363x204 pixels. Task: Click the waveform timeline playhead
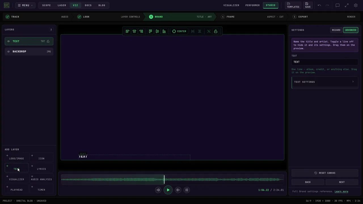(164, 179)
